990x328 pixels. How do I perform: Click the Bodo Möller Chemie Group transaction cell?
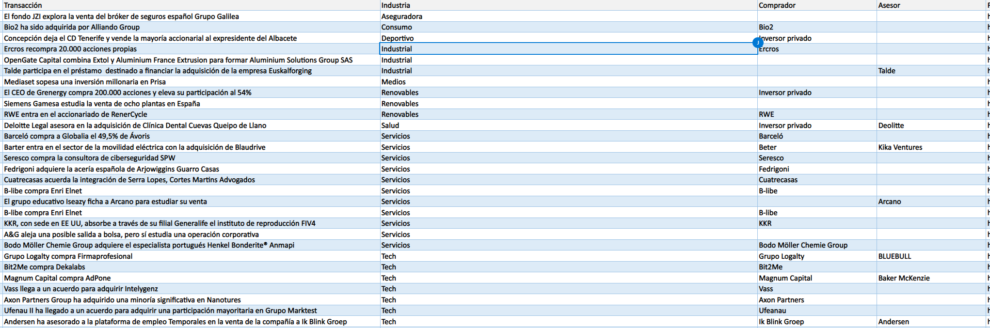191,245
